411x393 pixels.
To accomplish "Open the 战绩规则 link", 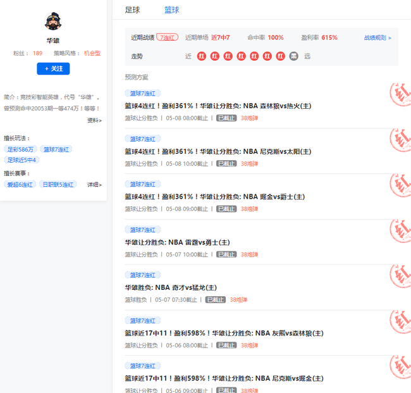I will [x=377, y=38].
